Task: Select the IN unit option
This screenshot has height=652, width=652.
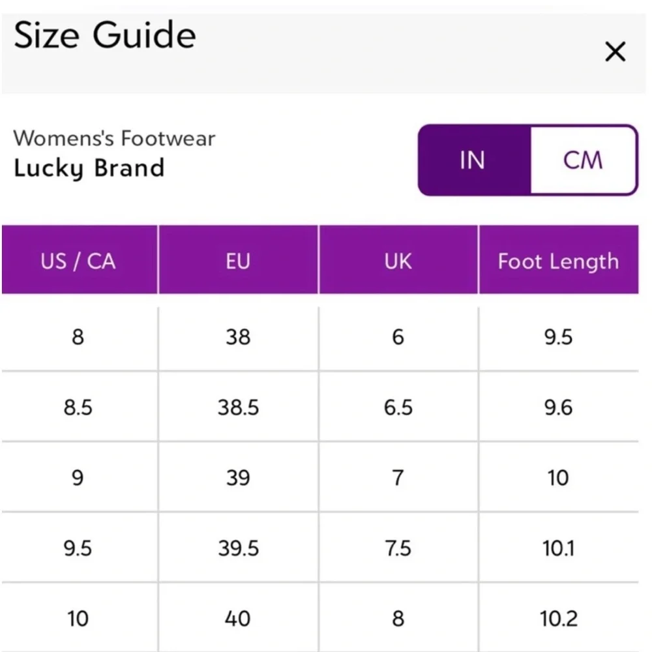Action: tap(475, 160)
